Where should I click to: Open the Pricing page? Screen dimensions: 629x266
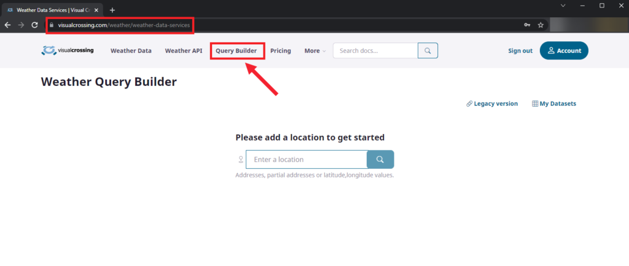coord(280,51)
